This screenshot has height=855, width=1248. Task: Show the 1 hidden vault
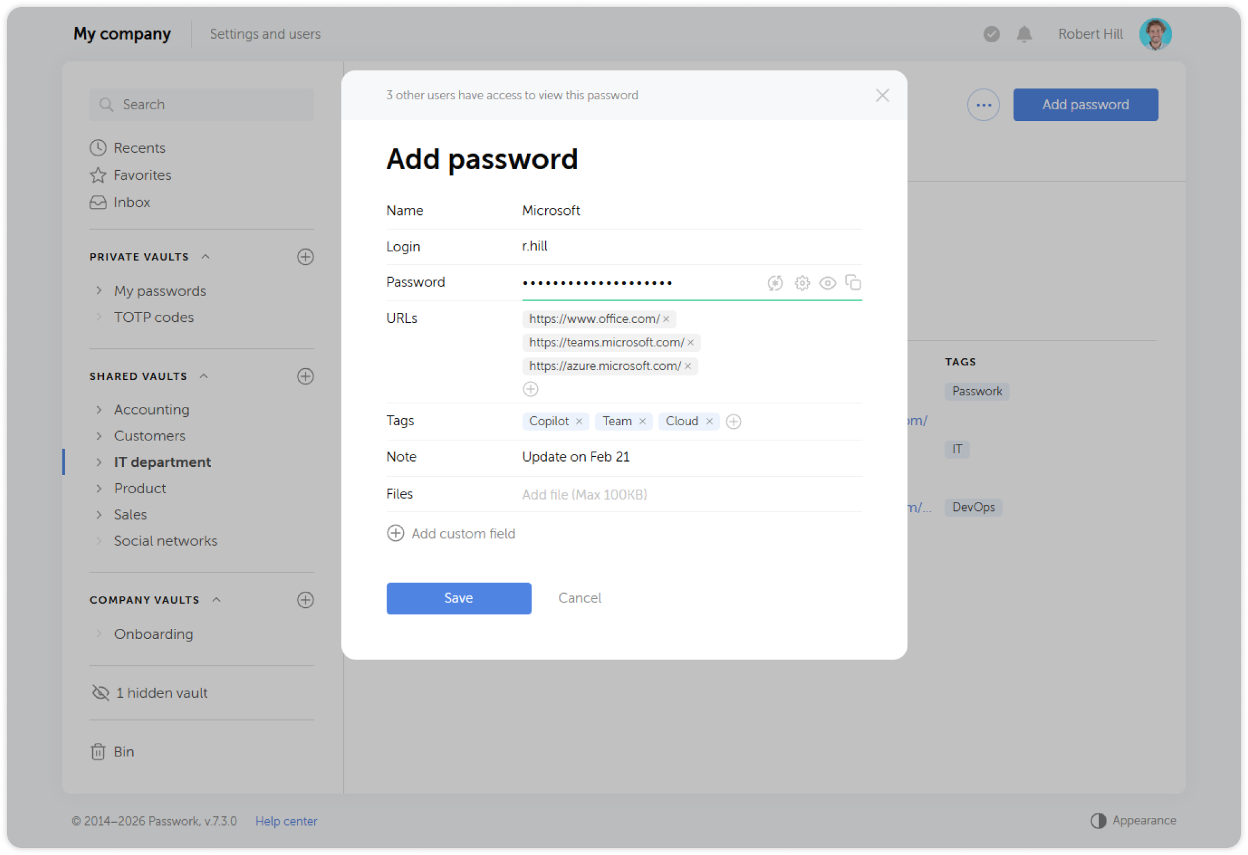point(162,693)
